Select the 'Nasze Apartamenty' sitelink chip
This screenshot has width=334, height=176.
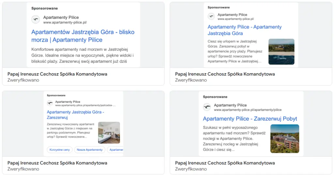(x=90, y=150)
